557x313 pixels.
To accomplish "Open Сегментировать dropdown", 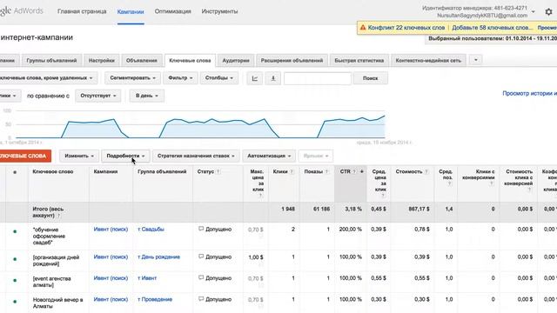I will pos(132,78).
